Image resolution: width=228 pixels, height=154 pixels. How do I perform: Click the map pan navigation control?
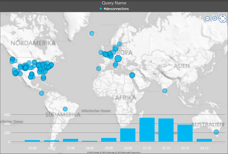(223, 19)
